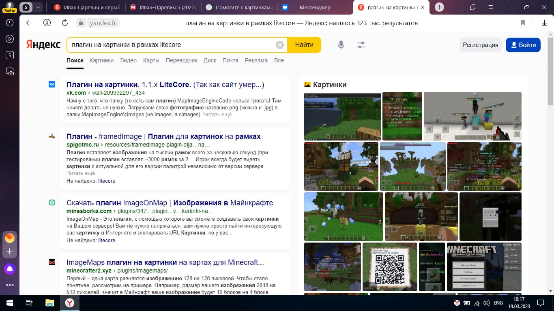
Task: Open File Explorer from the taskbar
Action: [x=49, y=302]
